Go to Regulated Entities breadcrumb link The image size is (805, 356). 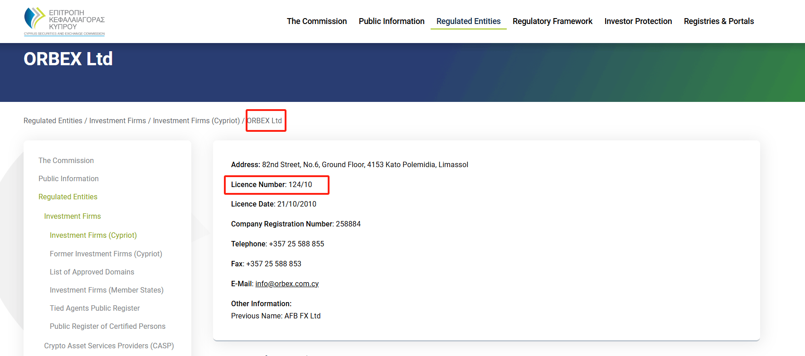53,120
